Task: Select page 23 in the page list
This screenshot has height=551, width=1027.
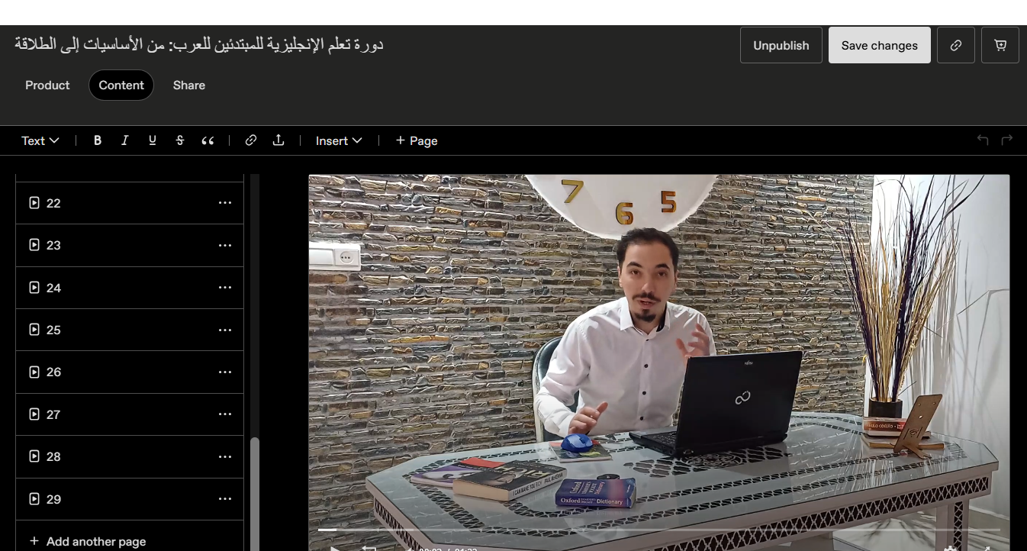Action: click(x=130, y=245)
